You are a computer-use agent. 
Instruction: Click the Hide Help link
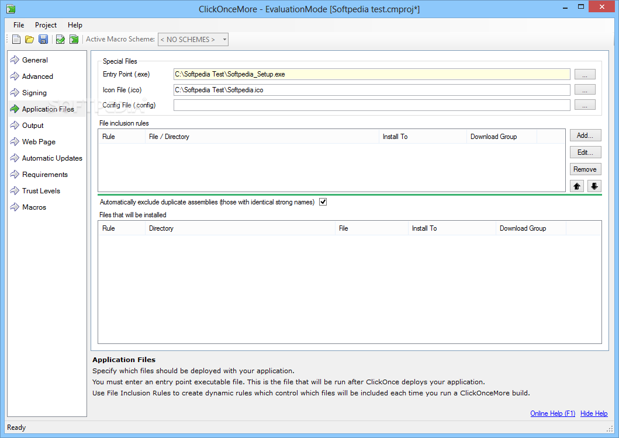click(x=594, y=413)
